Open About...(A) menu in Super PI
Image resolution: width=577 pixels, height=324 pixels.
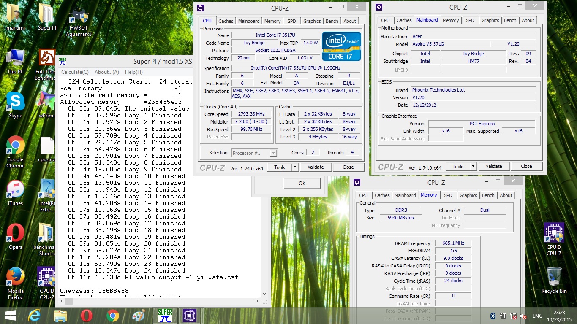coord(106,72)
